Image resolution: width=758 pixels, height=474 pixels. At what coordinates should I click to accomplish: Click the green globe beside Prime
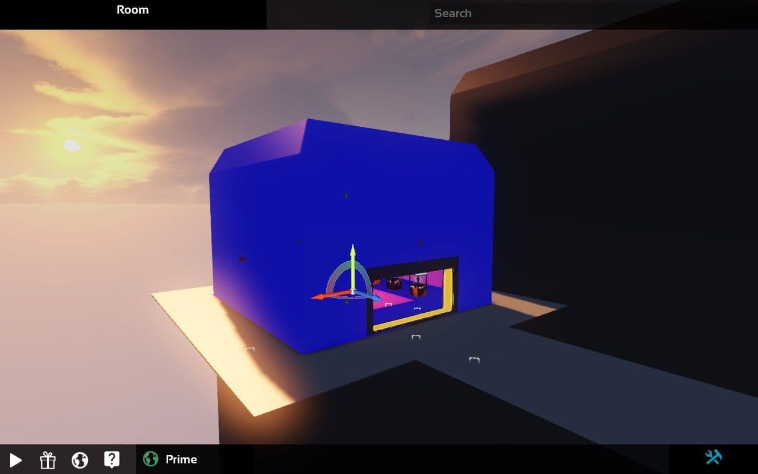151,459
